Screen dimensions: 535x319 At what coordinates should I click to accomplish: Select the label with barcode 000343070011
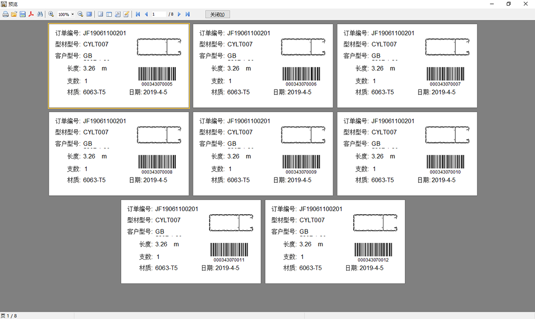point(191,242)
